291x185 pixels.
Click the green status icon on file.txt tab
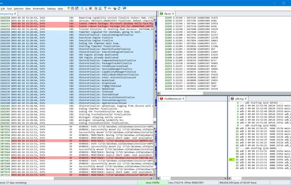pyautogui.click(x=162, y=14)
